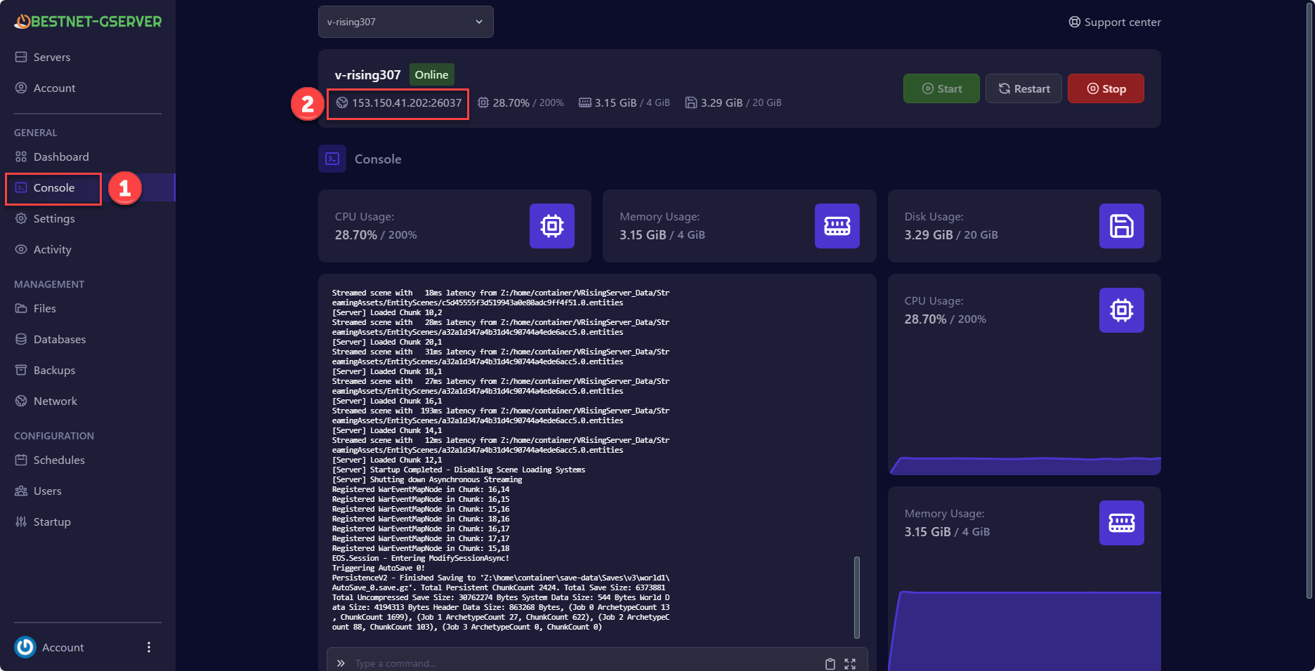Click the CPU usage graph
Screen dimensions: 1315x671
click(x=1024, y=465)
